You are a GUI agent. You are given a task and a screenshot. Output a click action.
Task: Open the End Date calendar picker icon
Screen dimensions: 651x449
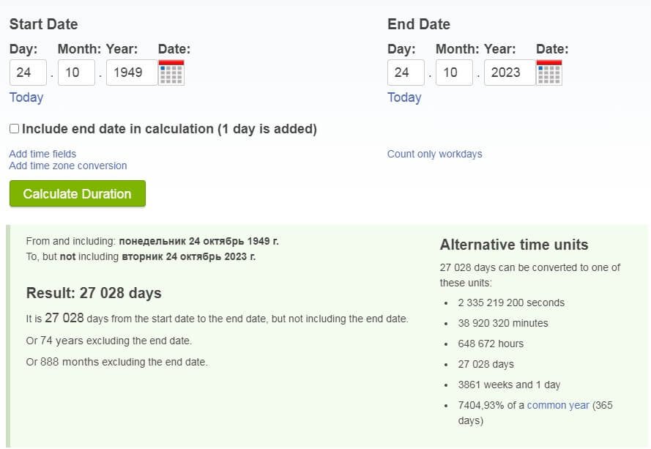(549, 73)
